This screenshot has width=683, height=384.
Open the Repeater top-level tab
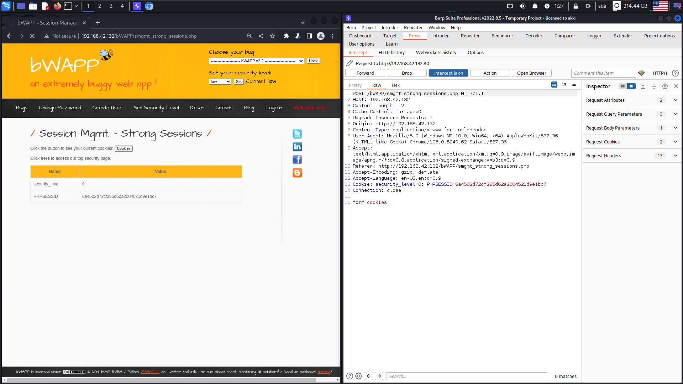coord(470,36)
